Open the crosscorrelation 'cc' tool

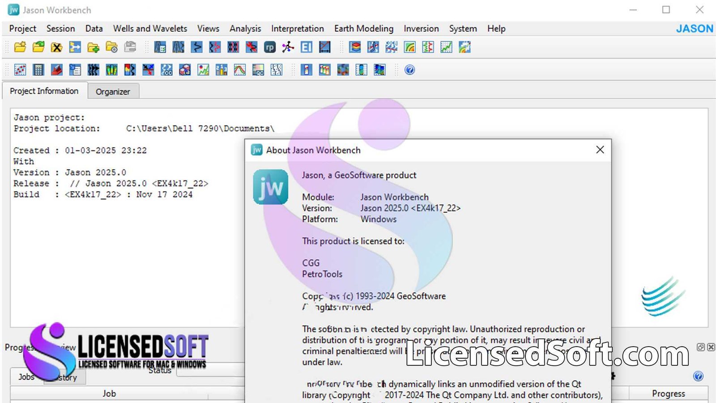point(166,70)
